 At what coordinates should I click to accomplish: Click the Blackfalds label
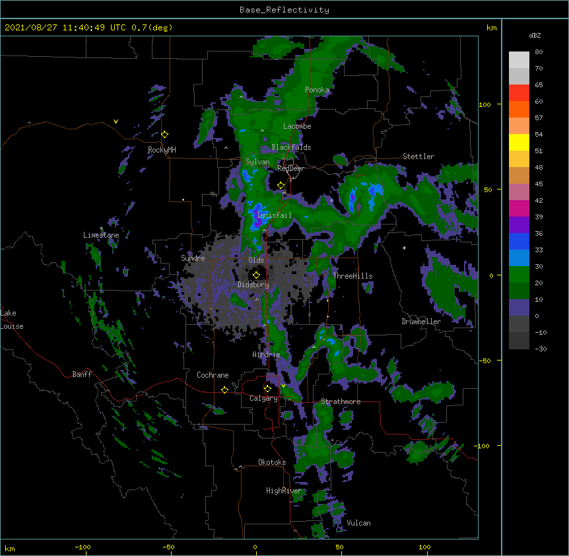291,147
